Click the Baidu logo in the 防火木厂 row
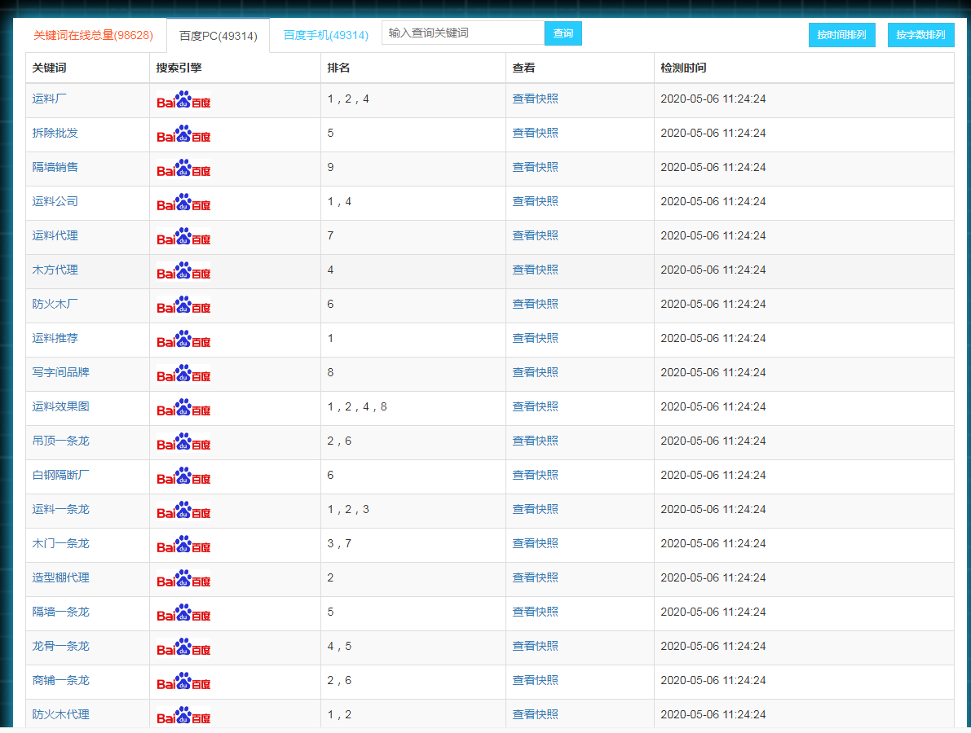The height and width of the screenshot is (733, 971). pos(183,305)
